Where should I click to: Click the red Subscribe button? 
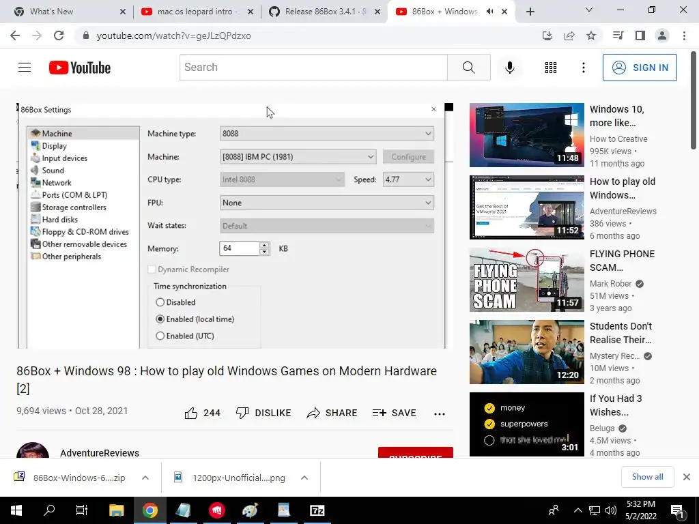tap(416, 453)
